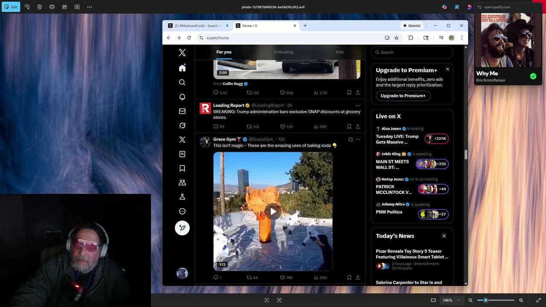Close the Home / X browser tab
This screenshot has height=307, width=546.
pos(295,26)
